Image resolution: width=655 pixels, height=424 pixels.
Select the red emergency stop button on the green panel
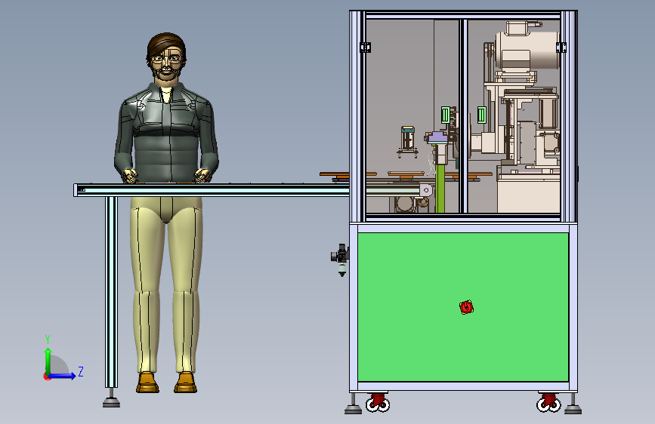click(466, 307)
